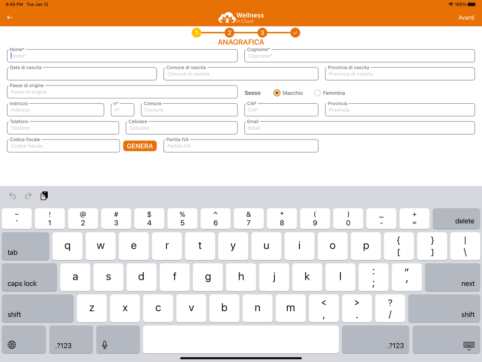This screenshot has height=362, width=482.
Task: Focus the Cognome input field
Action: [x=360, y=56]
